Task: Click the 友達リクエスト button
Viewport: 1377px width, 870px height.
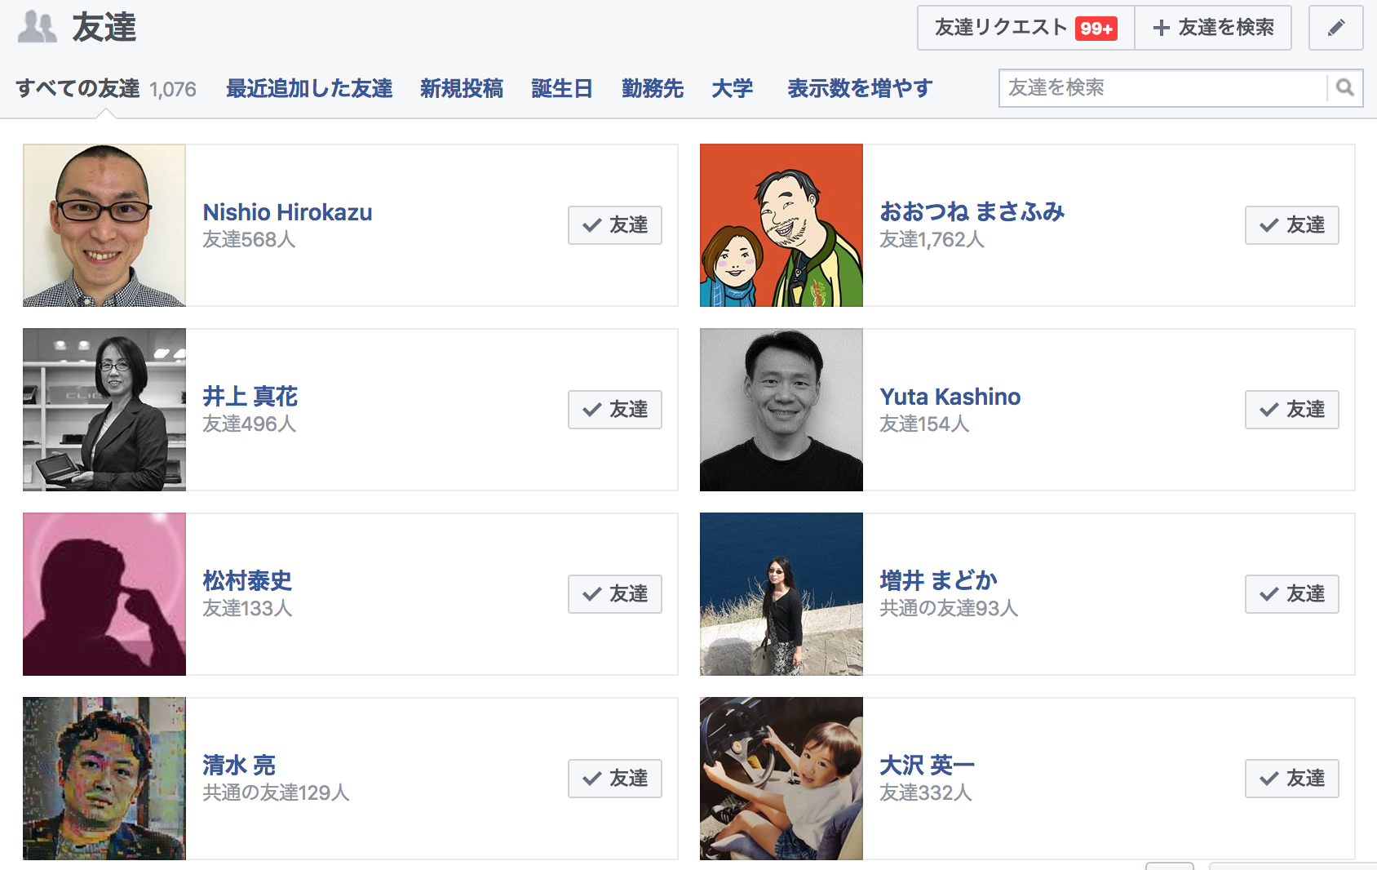Action: click(x=1025, y=28)
